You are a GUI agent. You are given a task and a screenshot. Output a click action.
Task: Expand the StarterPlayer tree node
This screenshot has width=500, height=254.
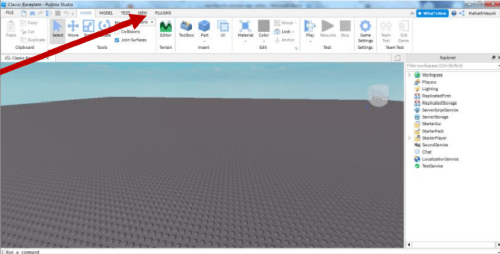click(x=409, y=138)
